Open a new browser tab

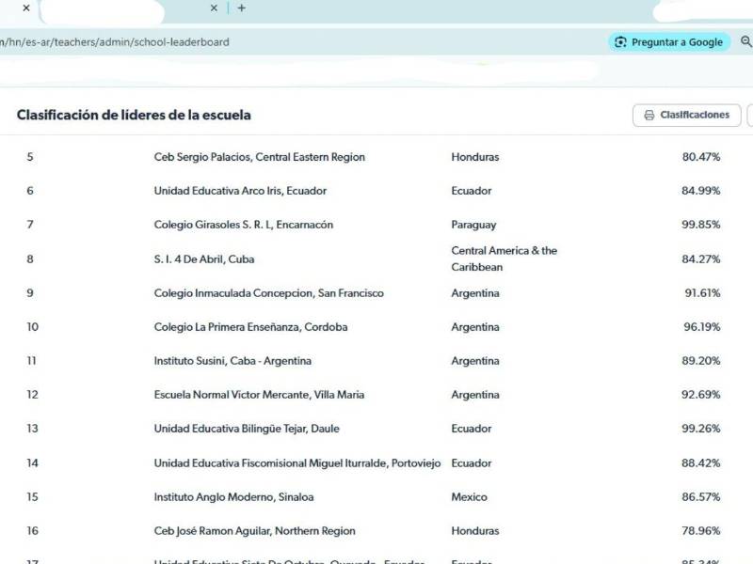[x=242, y=8]
